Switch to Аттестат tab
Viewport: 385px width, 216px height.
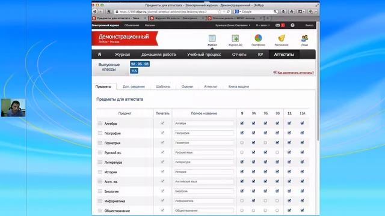pyautogui.click(x=211, y=86)
